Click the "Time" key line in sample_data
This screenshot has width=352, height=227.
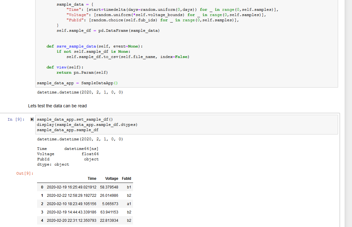click(x=172, y=10)
